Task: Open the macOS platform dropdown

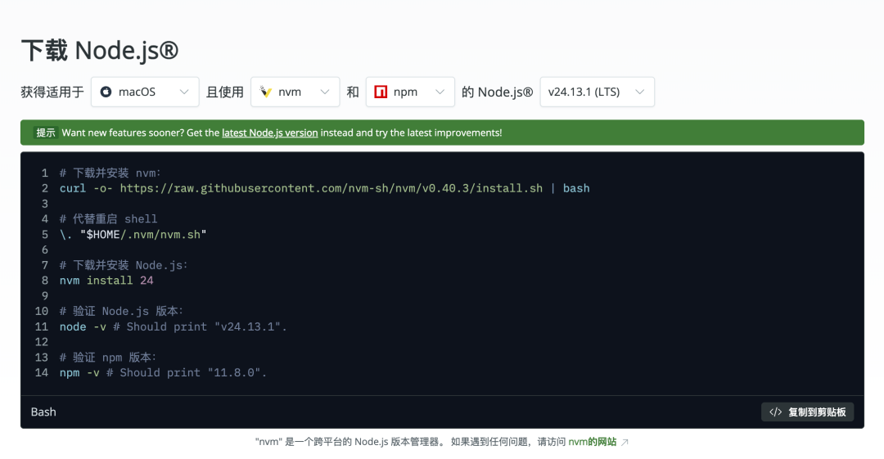Action: point(145,92)
